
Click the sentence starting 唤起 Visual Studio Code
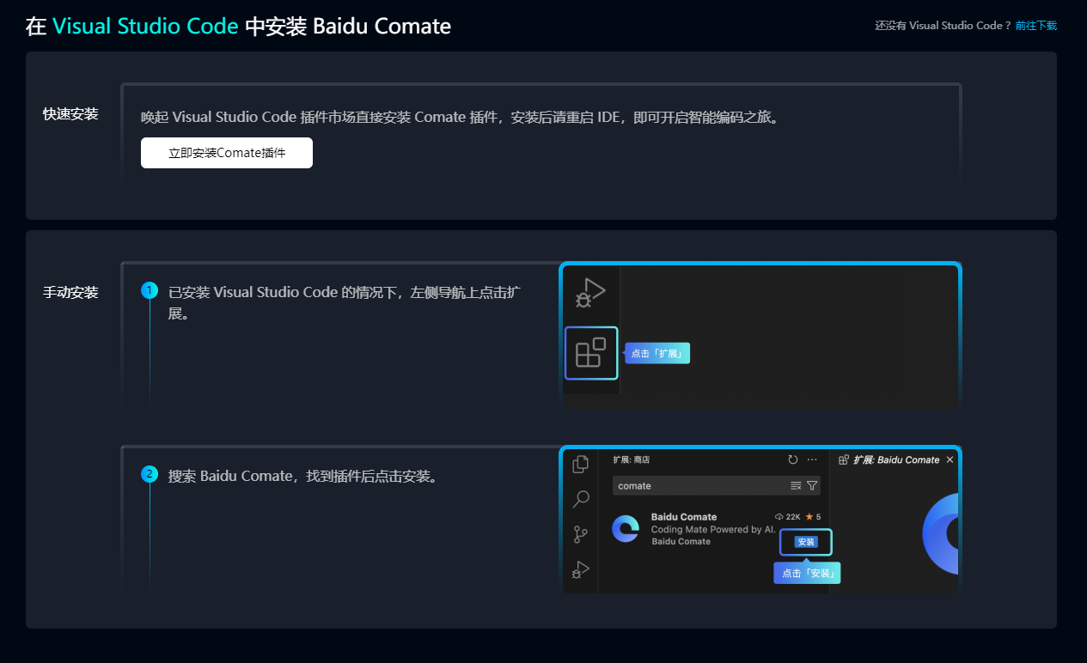[x=462, y=118]
